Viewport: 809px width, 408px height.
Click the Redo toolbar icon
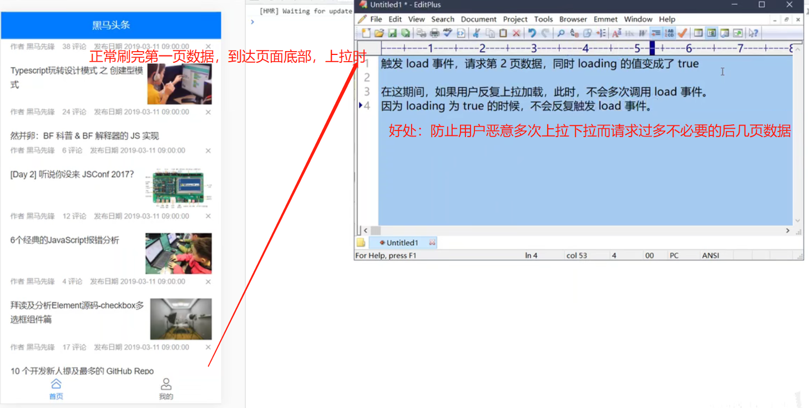point(545,33)
